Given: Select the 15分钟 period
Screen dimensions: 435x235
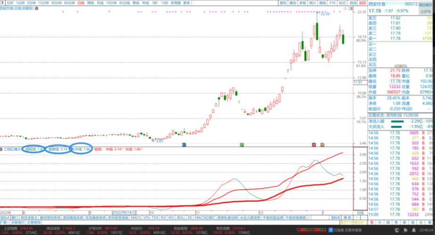Looking at the screenshot, I should 43,3.
